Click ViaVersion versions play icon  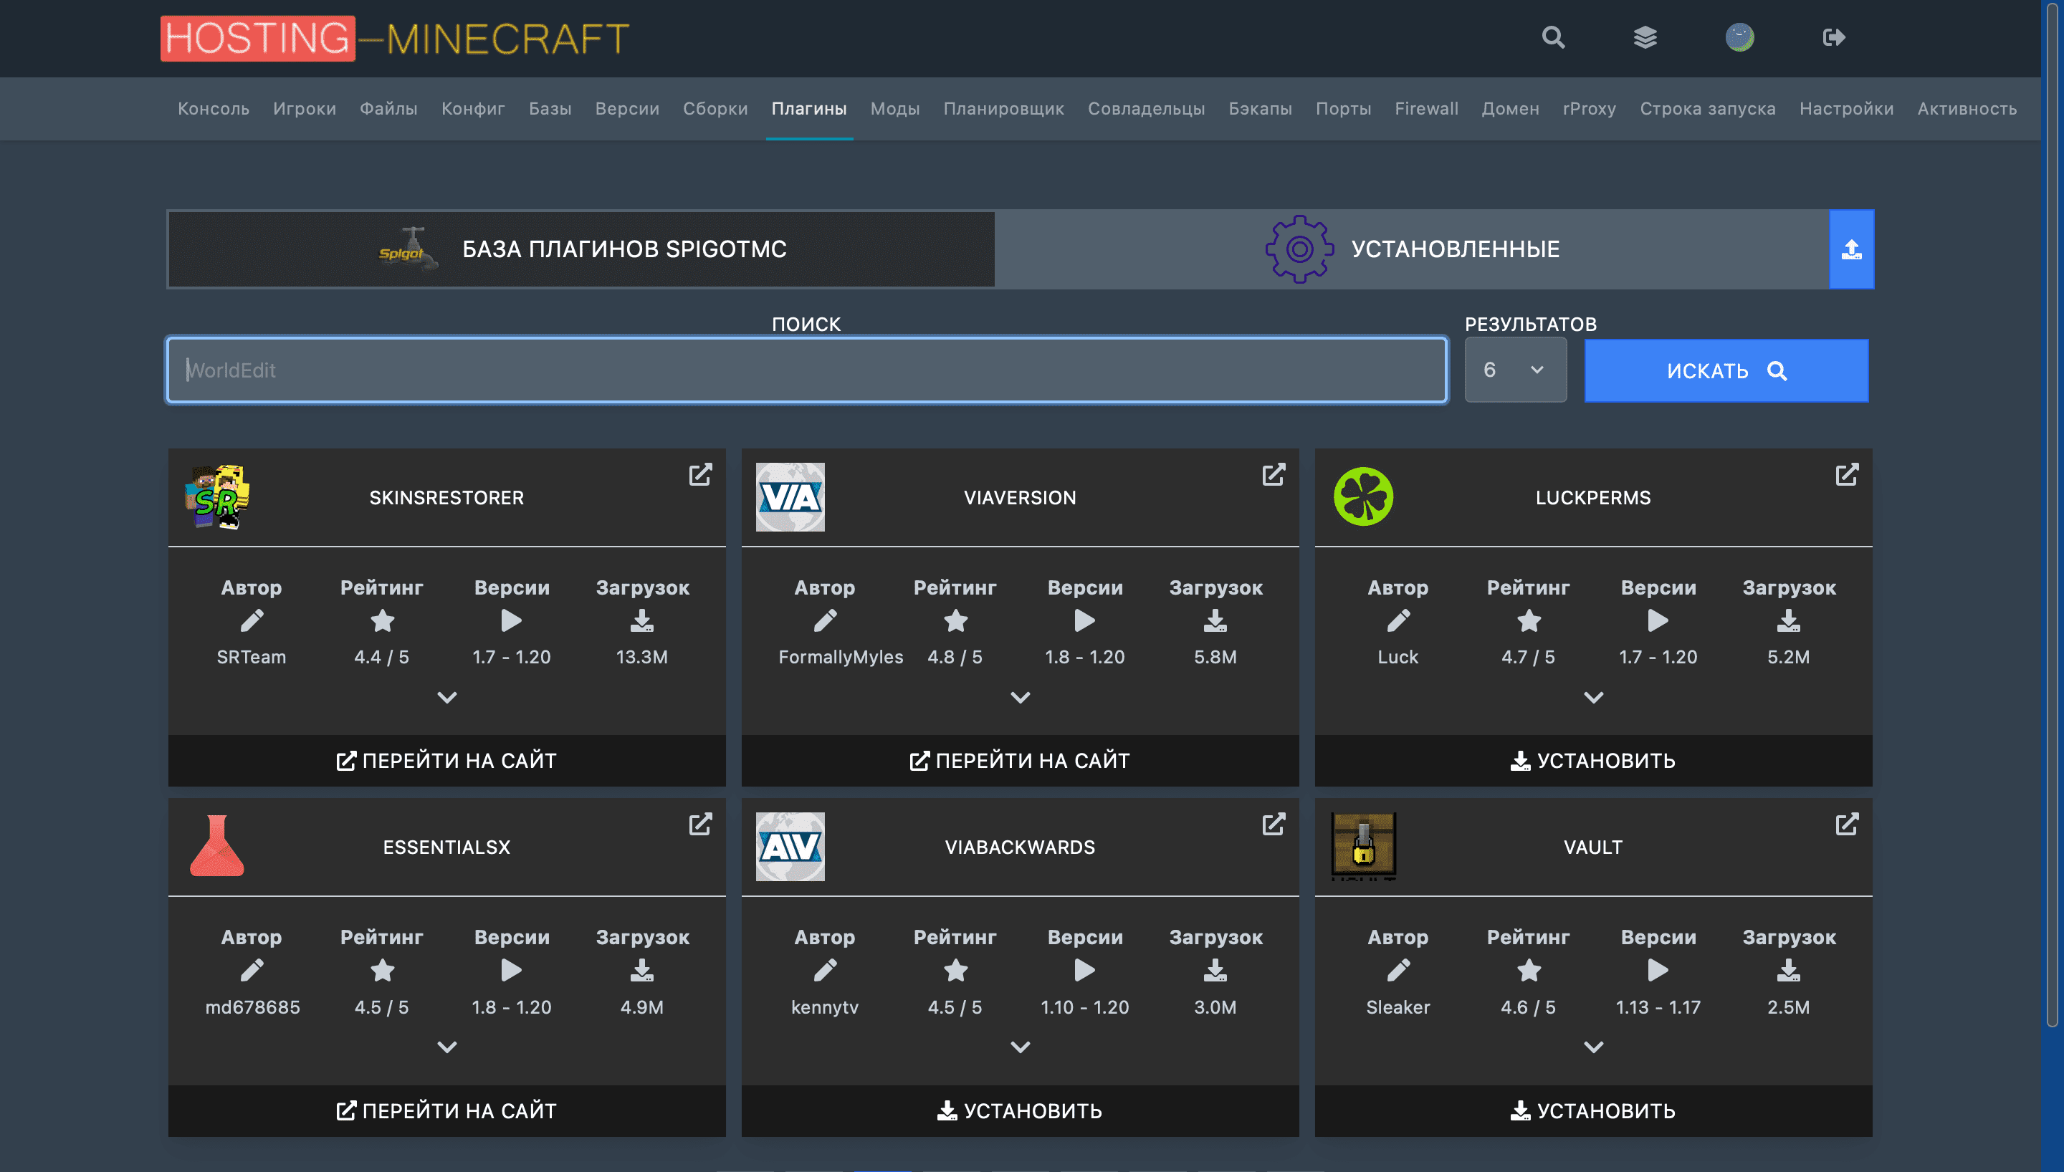pos(1085,621)
